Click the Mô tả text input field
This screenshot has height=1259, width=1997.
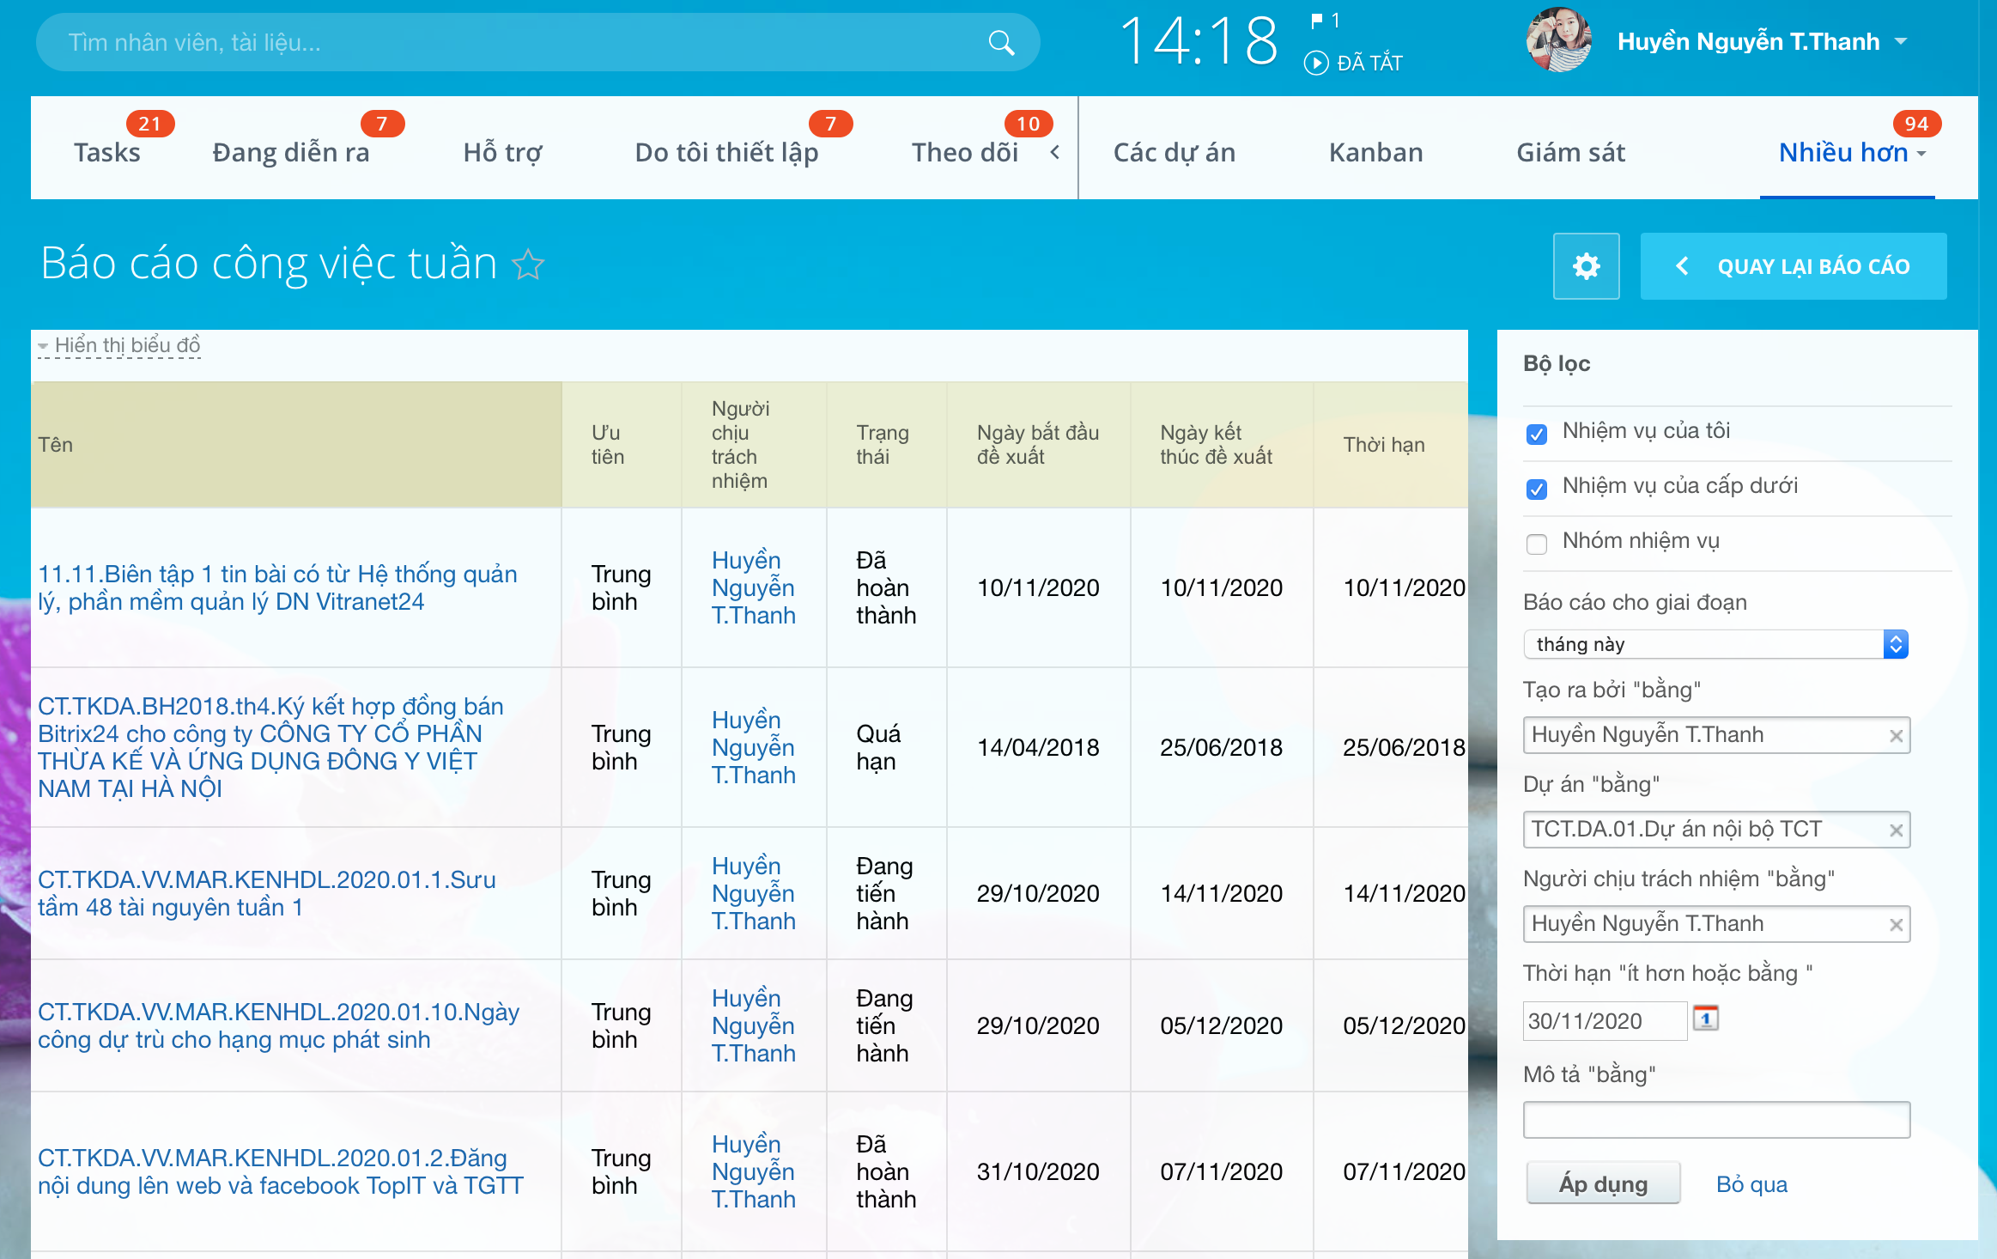coord(1715,1120)
